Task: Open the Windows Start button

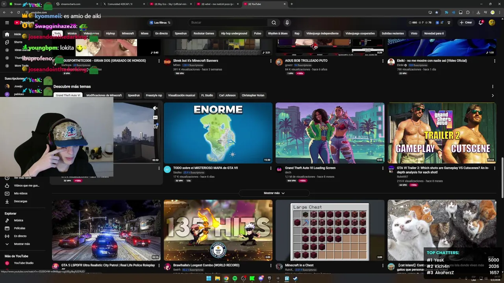Action: tap(209, 279)
